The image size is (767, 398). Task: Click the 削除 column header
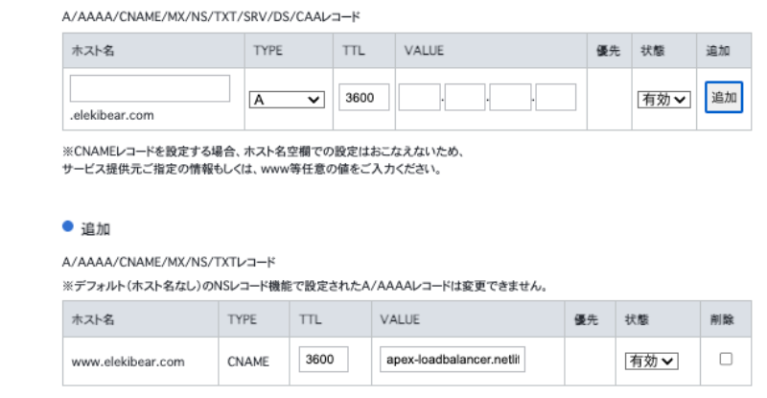pos(725,318)
